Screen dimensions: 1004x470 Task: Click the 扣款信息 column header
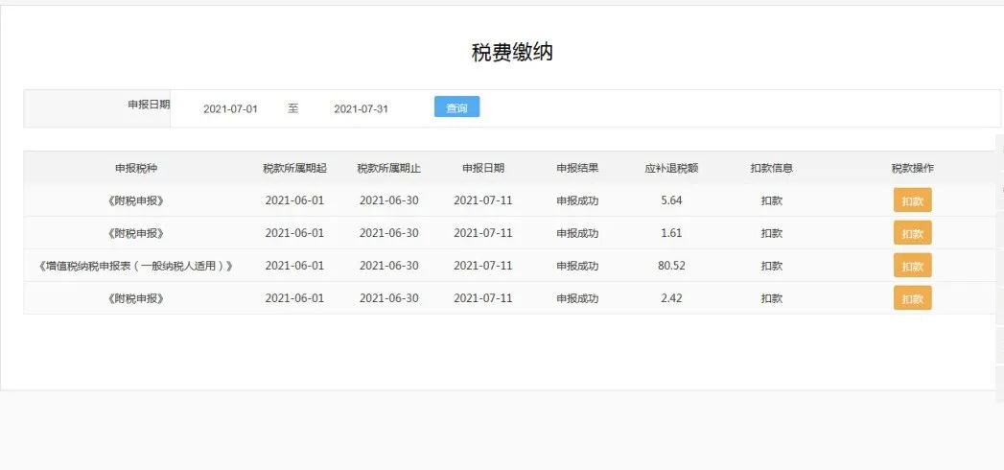tap(772, 169)
